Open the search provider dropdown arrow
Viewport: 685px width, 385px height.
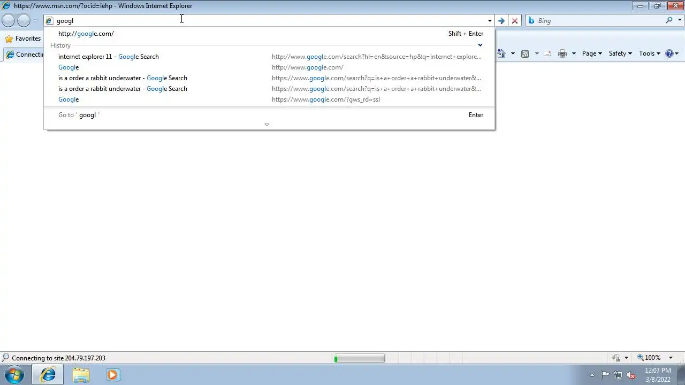pyautogui.click(x=679, y=21)
